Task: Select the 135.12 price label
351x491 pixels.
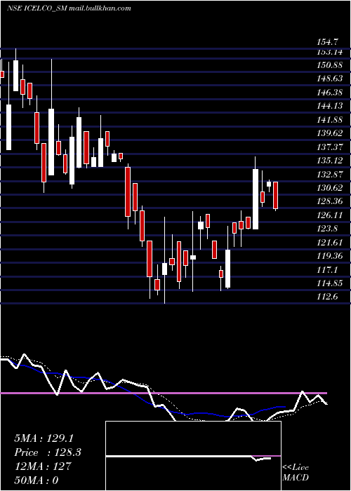Action: pos(330,161)
